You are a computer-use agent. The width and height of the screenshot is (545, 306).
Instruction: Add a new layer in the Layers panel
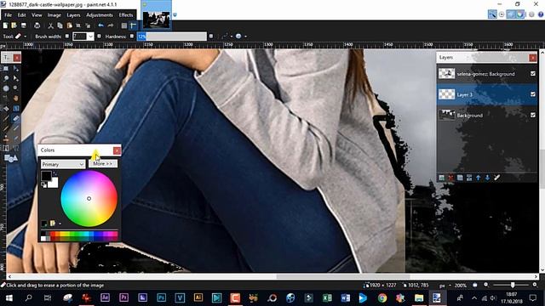441,178
